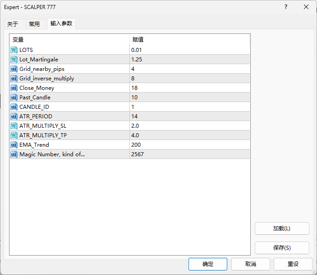Select the 输入参数 tab

pos(61,23)
